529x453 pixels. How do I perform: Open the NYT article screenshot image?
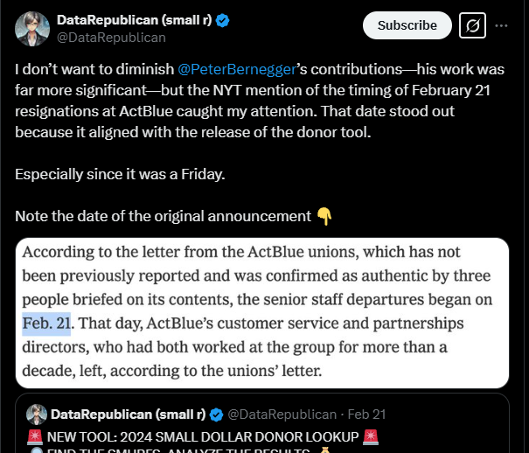[262, 313]
